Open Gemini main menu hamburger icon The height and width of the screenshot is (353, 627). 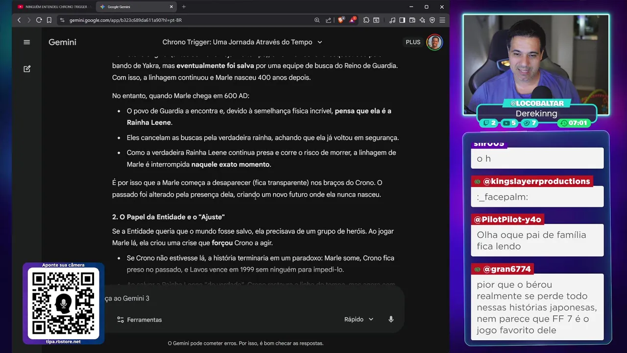[27, 42]
